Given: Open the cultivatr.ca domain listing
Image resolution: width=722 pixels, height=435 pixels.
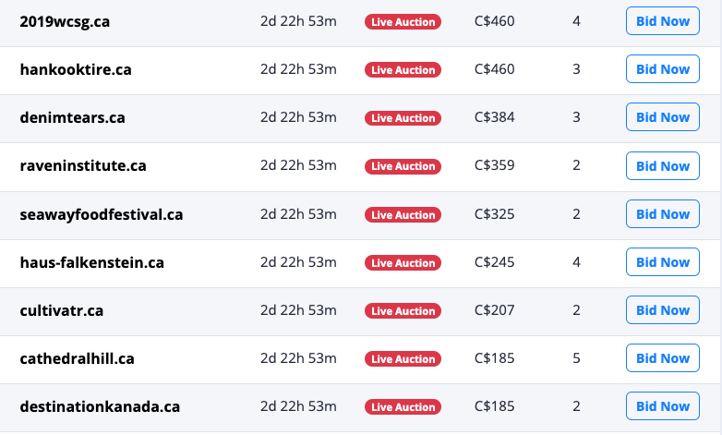Looking at the screenshot, I should [x=61, y=310].
